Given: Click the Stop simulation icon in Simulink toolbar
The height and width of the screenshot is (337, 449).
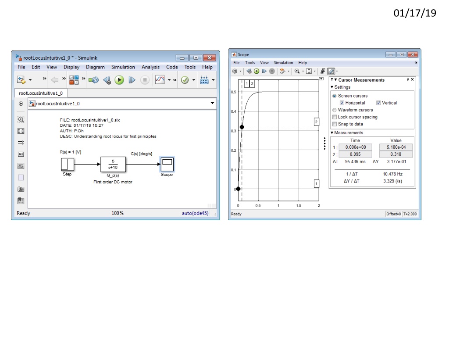Looking at the screenshot, I should tap(145, 80).
